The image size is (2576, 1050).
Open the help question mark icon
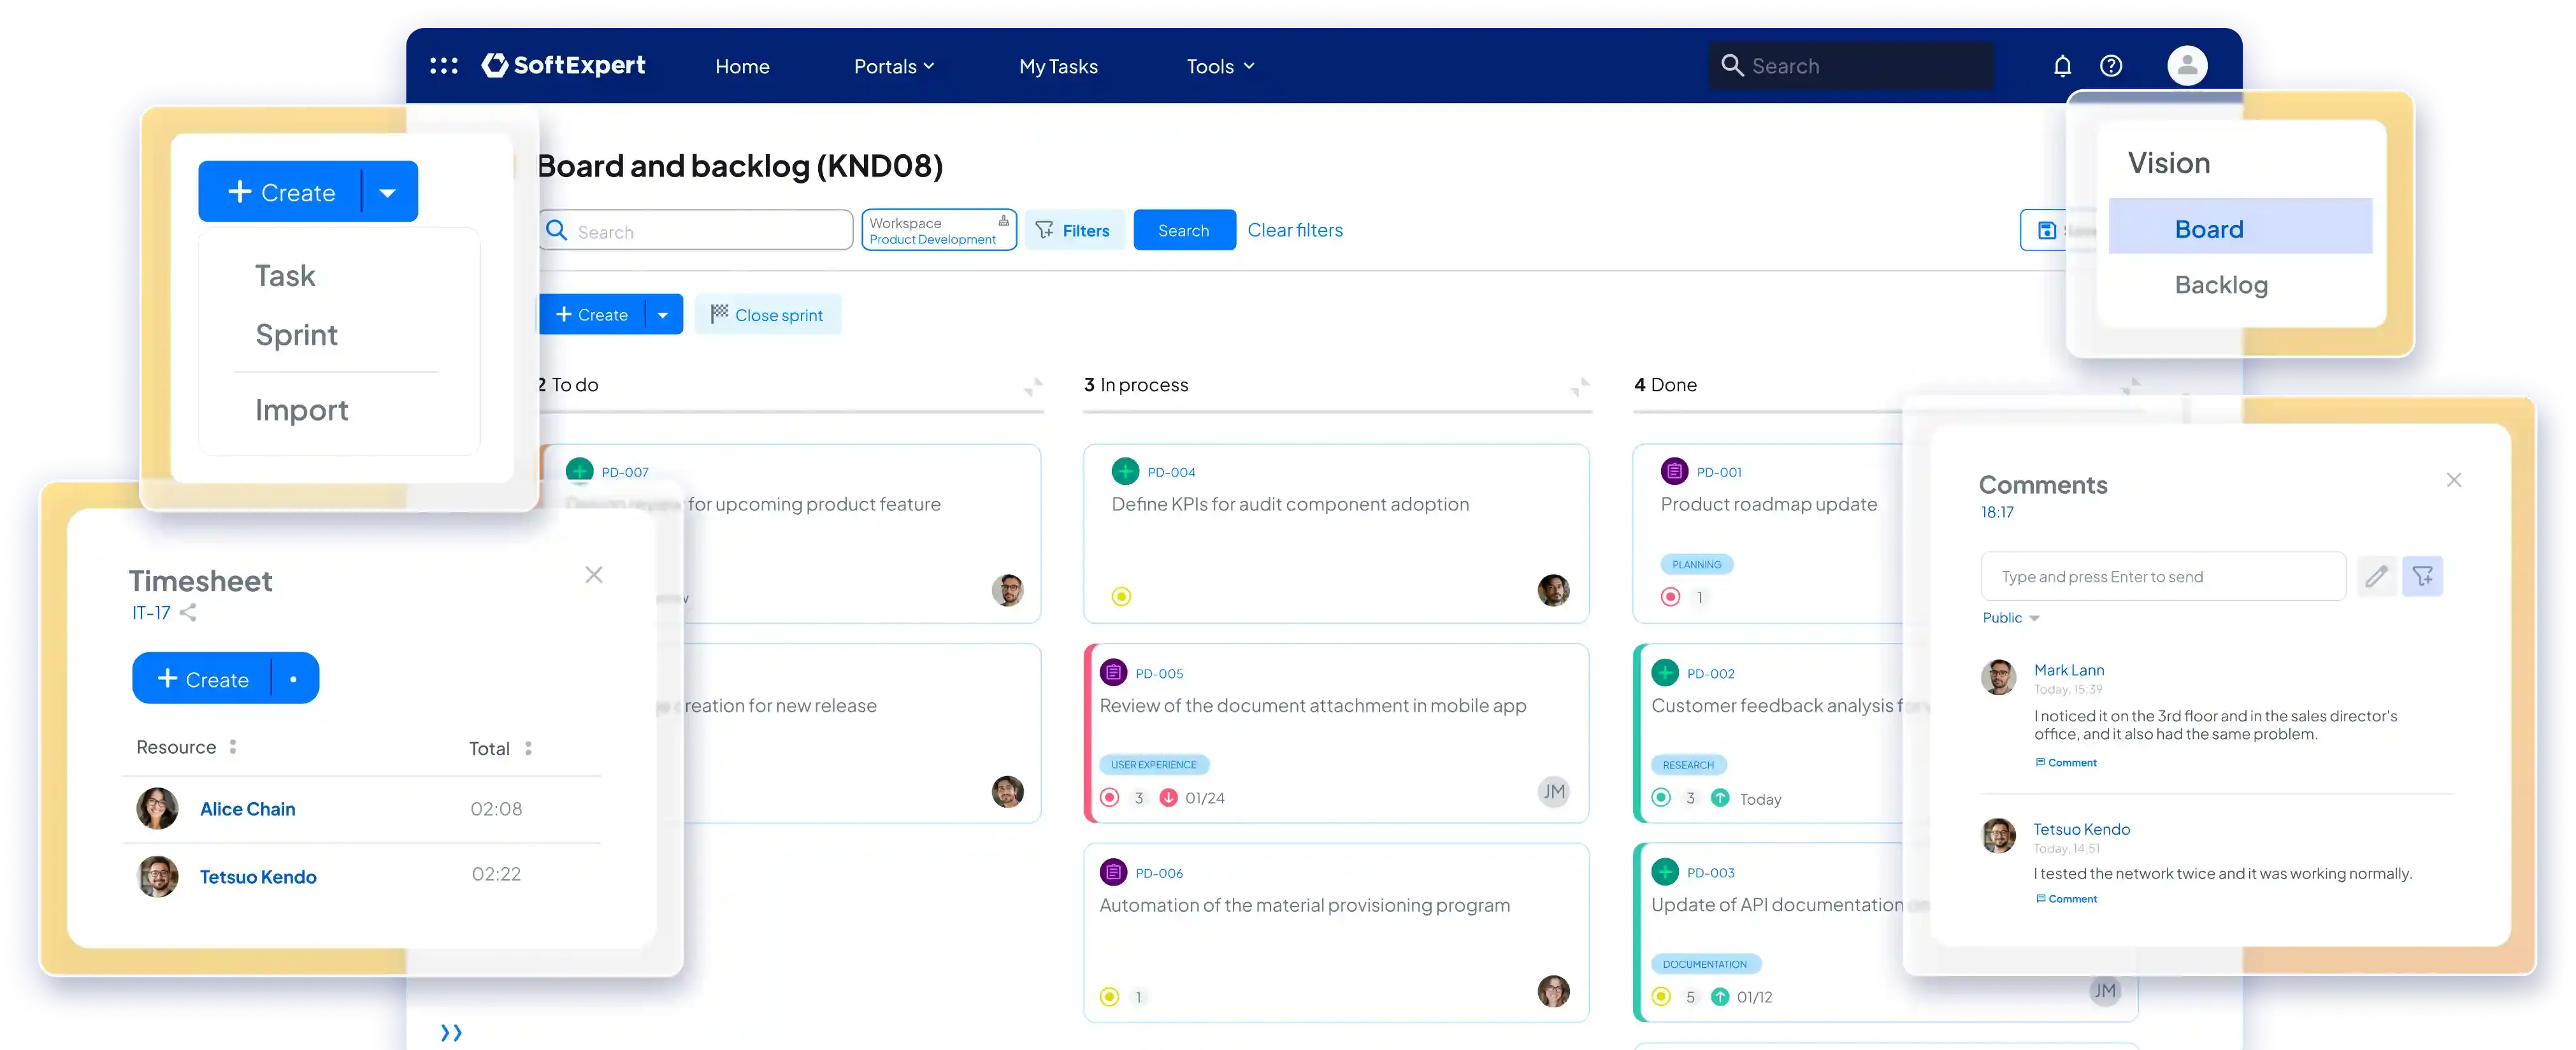point(2111,66)
